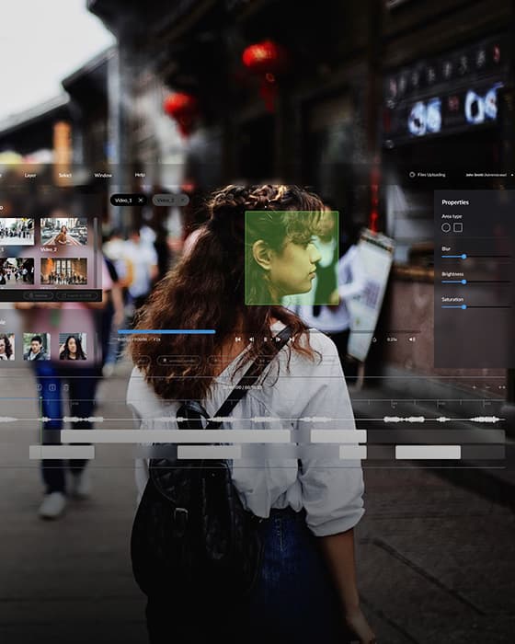Select the busy street crowd video thumbnail
The image size is (515, 644).
17,271
